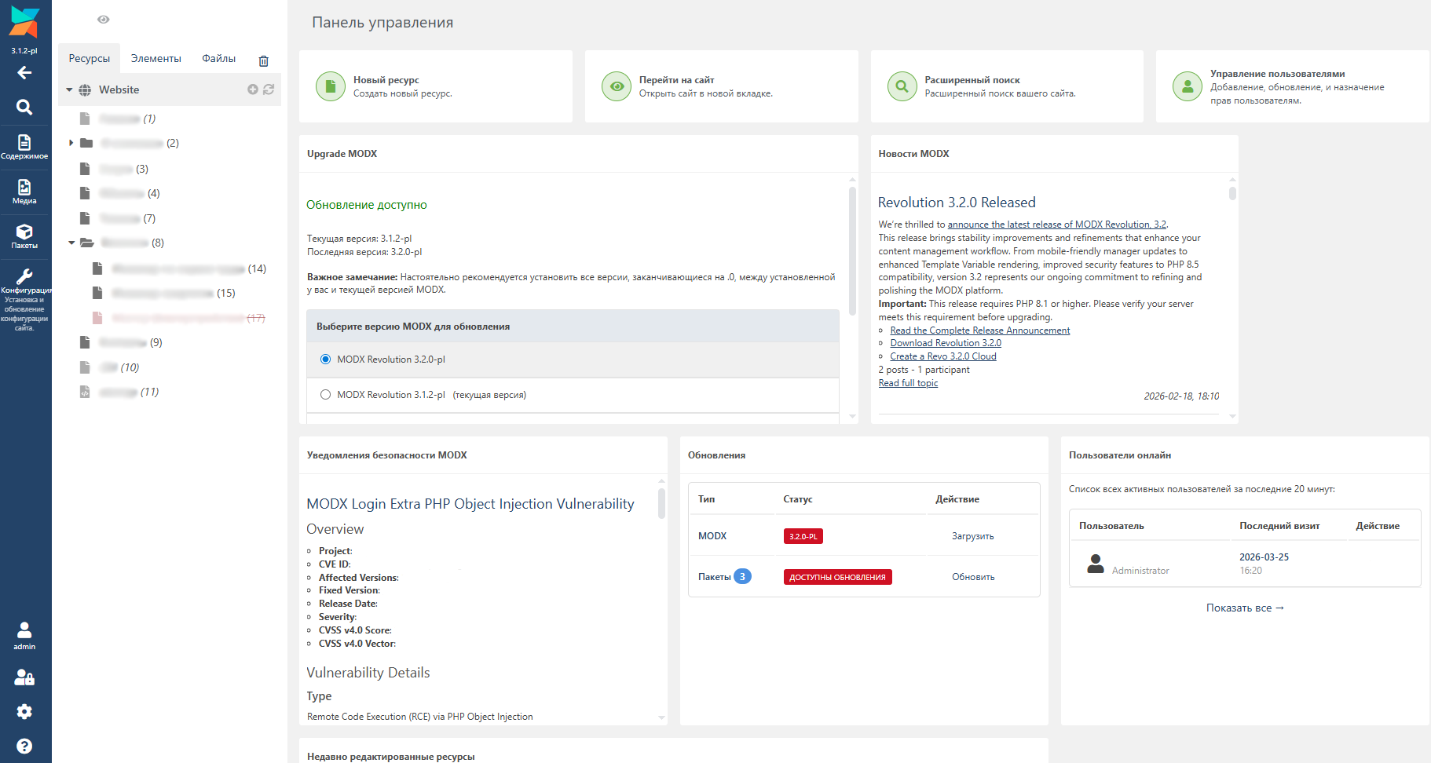Open the Медиа sidebar menu
1431x763 pixels.
[x=24, y=191]
